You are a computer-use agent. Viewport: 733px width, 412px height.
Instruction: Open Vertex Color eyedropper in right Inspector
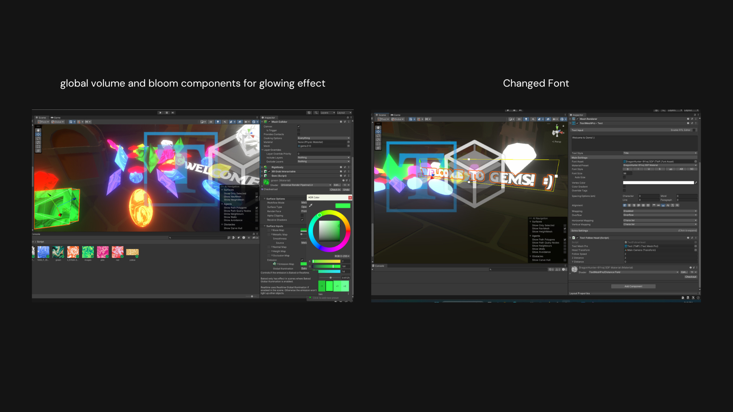click(x=696, y=183)
